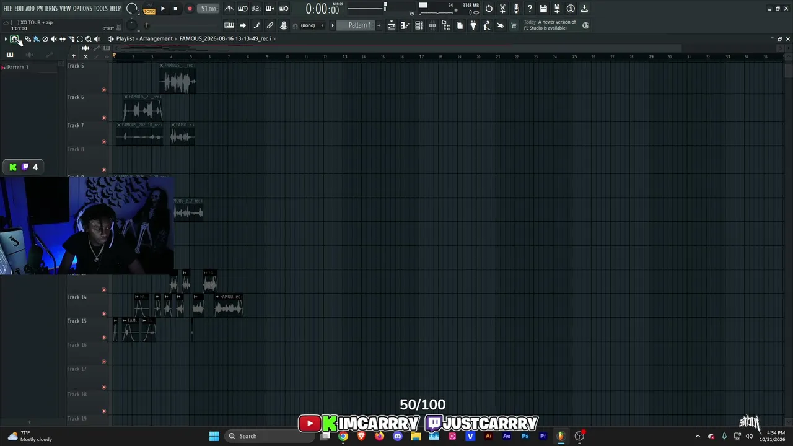Screen dimensions: 793x446
Task: Arm the red Record button
Action: (190, 9)
